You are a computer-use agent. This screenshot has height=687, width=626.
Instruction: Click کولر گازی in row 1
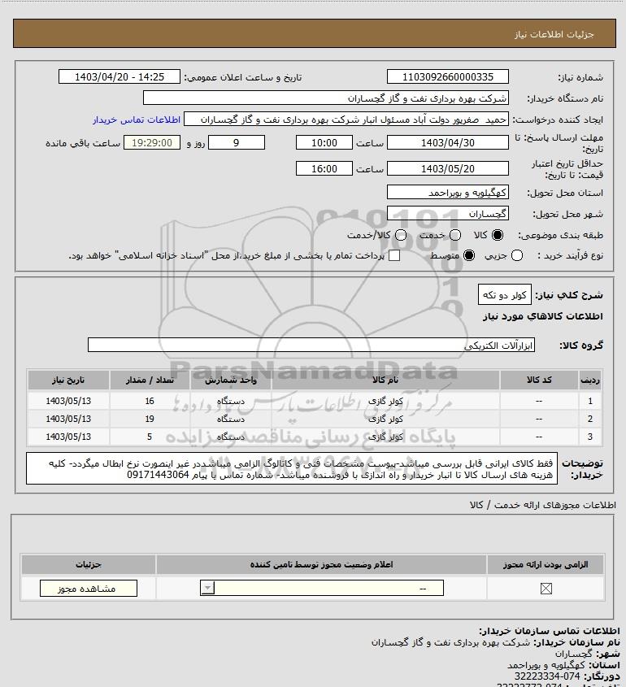coord(385,401)
